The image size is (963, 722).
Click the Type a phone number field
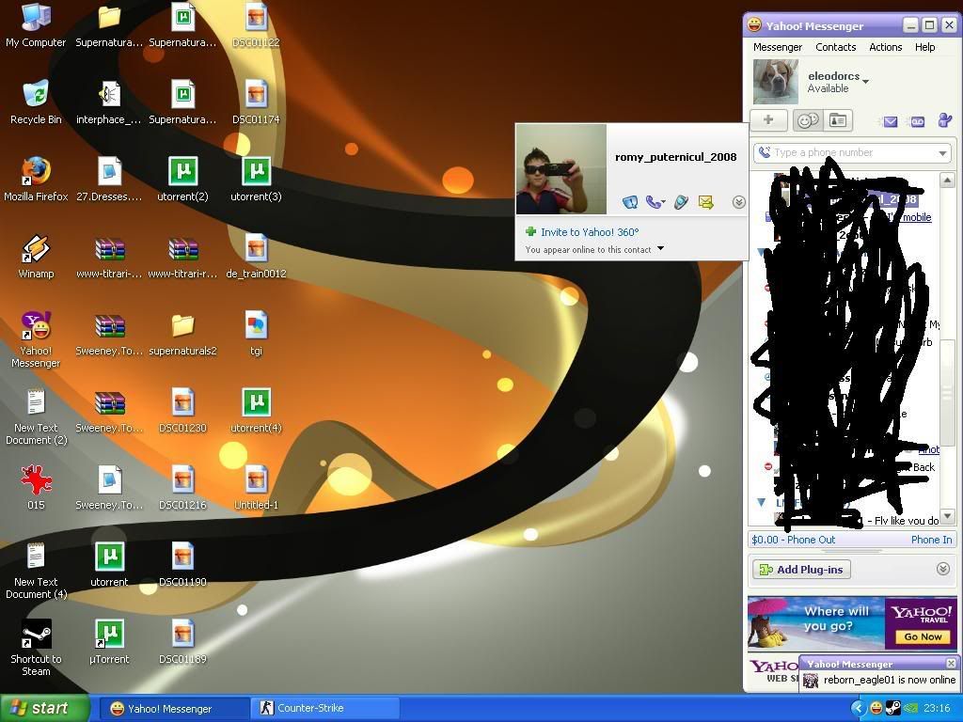click(x=852, y=153)
